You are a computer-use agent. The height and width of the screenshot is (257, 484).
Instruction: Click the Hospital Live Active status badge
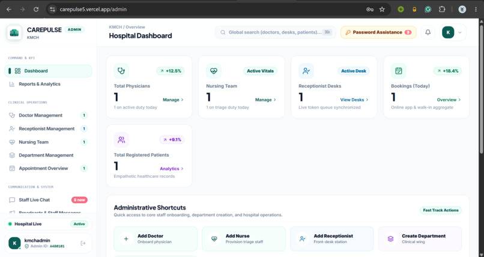[79, 224]
